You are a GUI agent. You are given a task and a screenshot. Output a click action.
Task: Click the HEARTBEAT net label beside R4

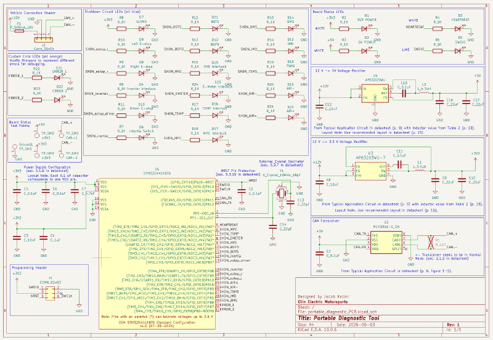click(x=415, y=27)
